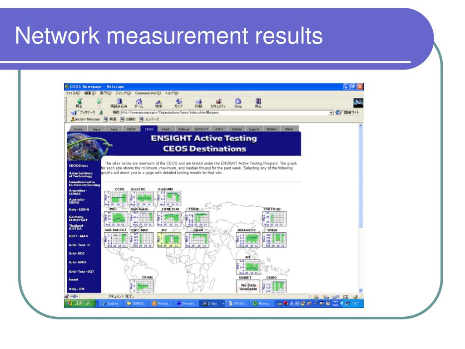This screenshot has height=349, width=465.
Task: Open the Communicator menu
Action: click(x=148, y=93)
